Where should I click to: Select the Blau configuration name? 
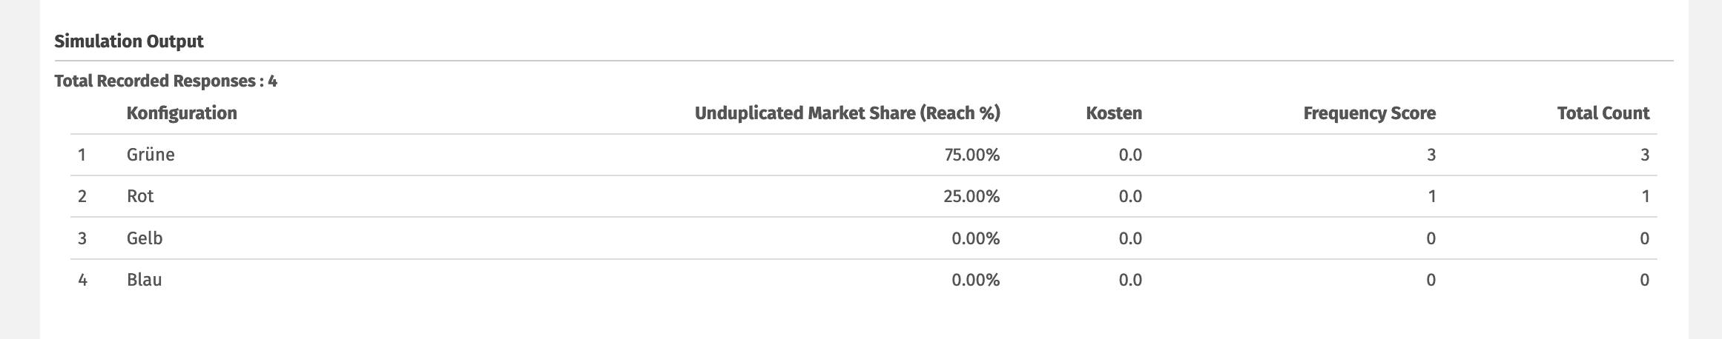tap(144, 280)
